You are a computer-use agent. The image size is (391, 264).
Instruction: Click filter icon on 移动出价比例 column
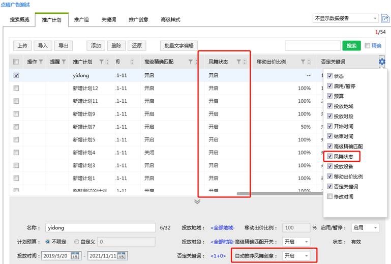click(303, 62)
